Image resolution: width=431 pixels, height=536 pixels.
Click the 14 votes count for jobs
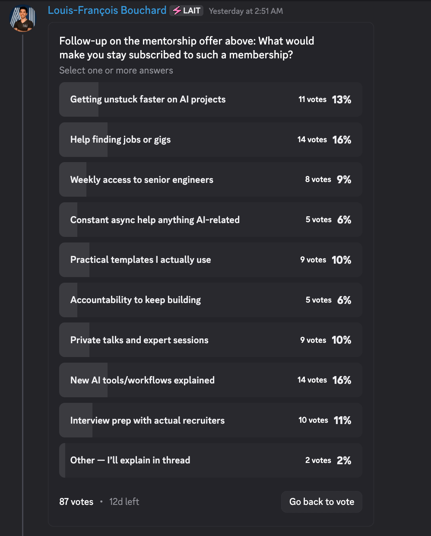pos(312,140)
